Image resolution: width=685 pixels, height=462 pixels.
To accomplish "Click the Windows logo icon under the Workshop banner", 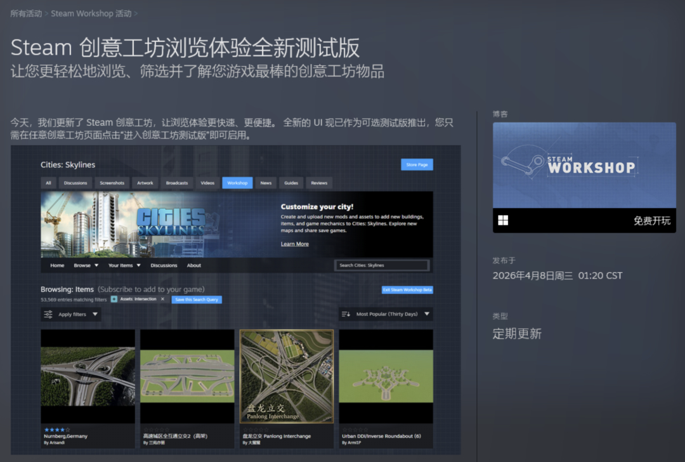I will pyautogui.click(x=503, y=220).
